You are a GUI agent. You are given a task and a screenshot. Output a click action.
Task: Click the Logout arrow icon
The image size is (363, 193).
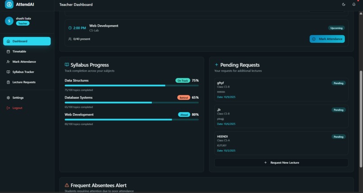point(9,108)
